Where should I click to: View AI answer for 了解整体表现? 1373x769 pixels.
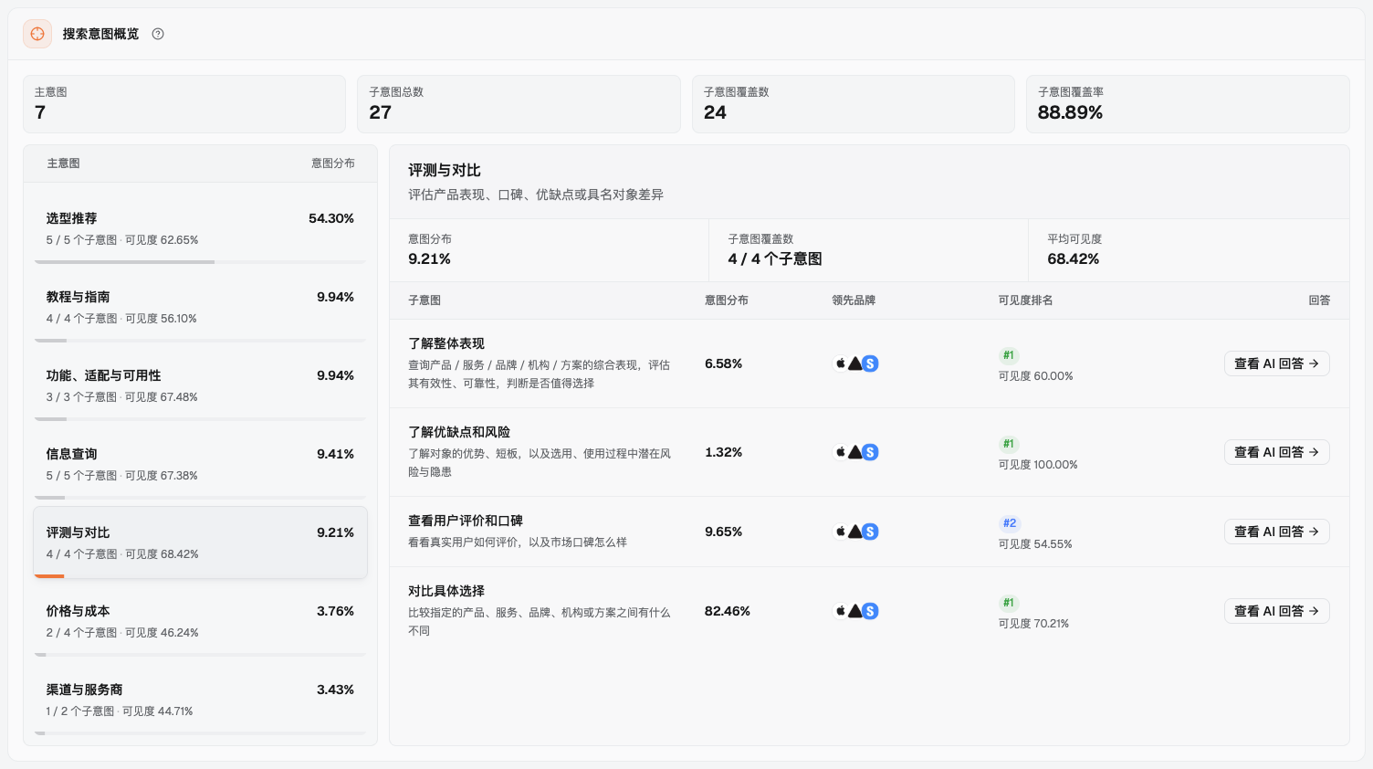[1276, 363]
